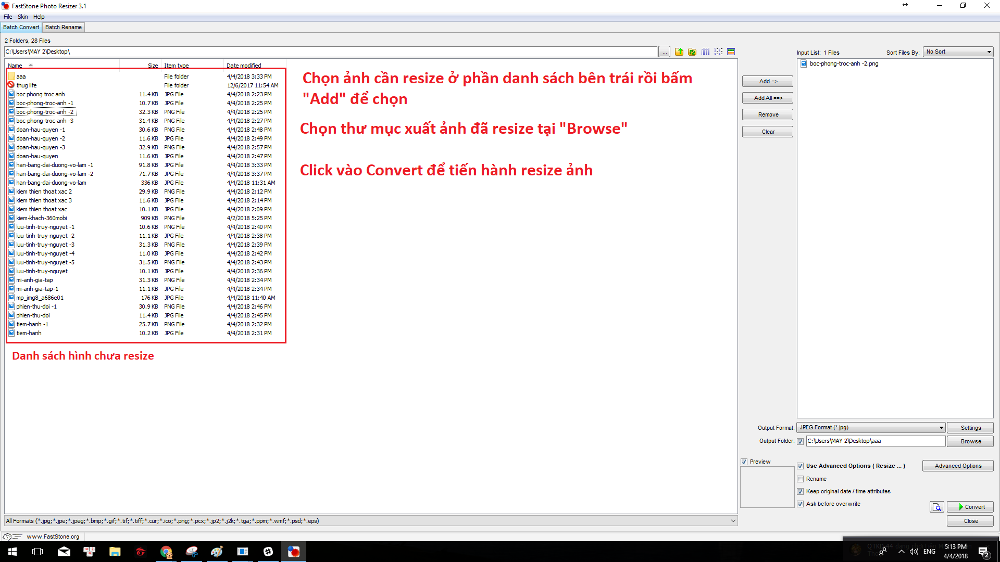Select file 'mp_img8_a686e01'
The width and height of the screenshot is (1000, 562).
40,298
